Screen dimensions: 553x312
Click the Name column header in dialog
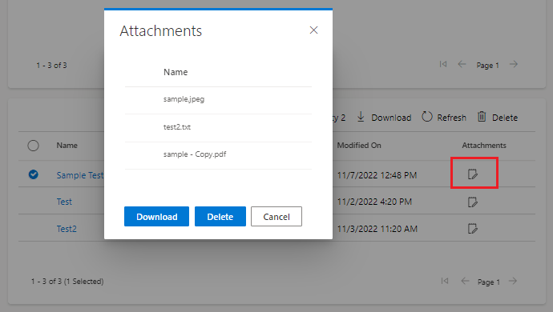(176, 72)
